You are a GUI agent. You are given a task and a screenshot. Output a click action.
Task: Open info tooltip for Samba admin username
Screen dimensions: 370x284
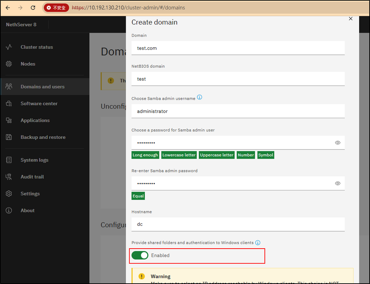[x=199, y=97]
